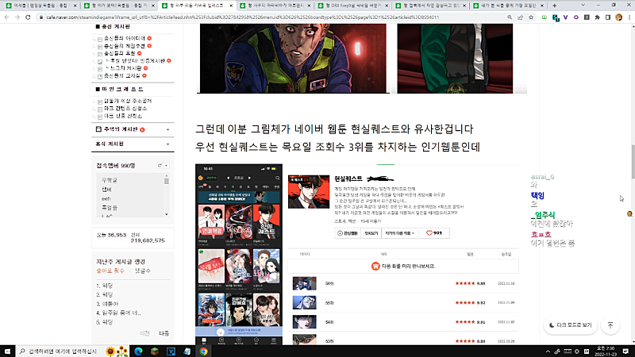
Task: Open the zoom magnifier icon in the address bar
Action: click(510, 17)
